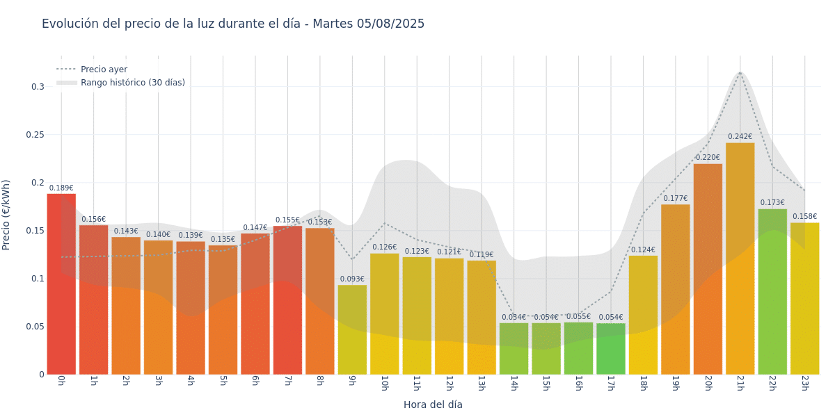Image resolution: width=835 pixels, height=417 pixels.
Task: Click the green 17h bar at 0.054€
Action: click(x=611, y=348)
